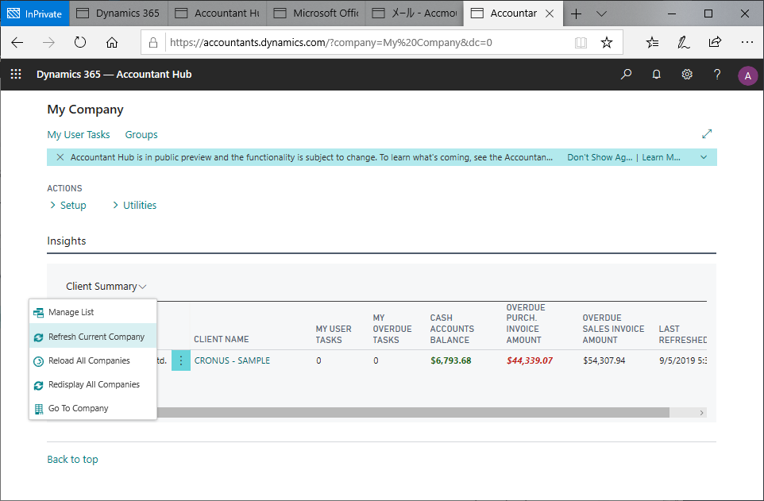Switch to the メール - Accmou tab
The image size is (764, 501).
(415, 13)
